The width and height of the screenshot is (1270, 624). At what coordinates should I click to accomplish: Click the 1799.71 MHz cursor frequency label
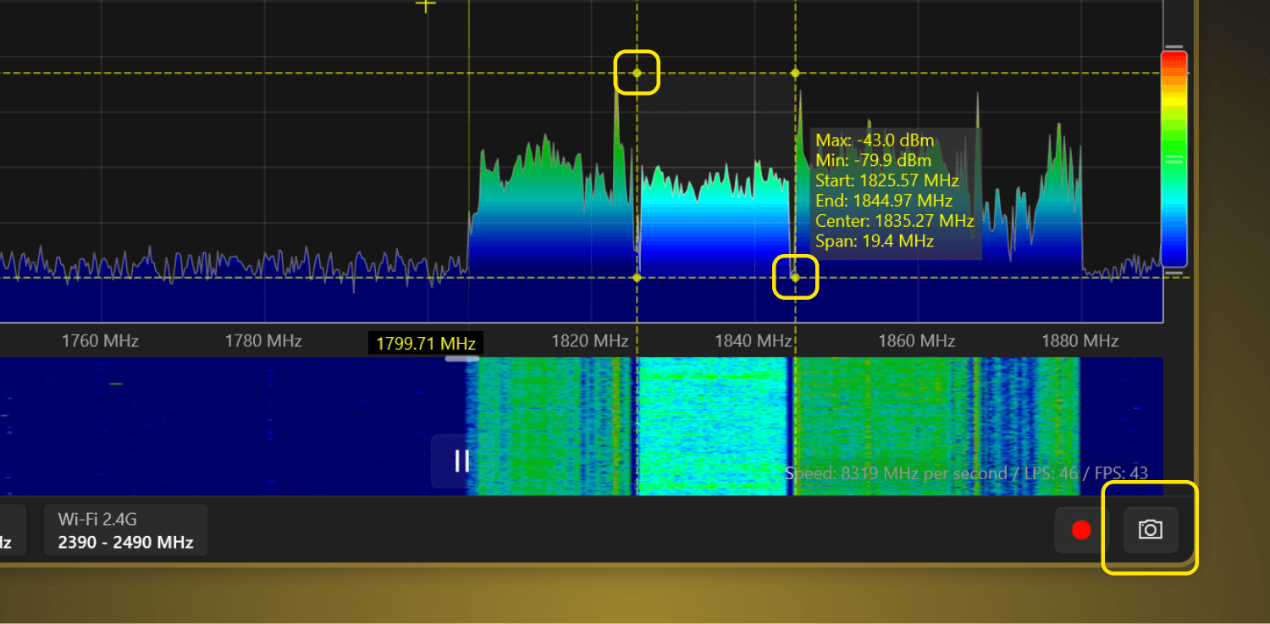[426, 343]
